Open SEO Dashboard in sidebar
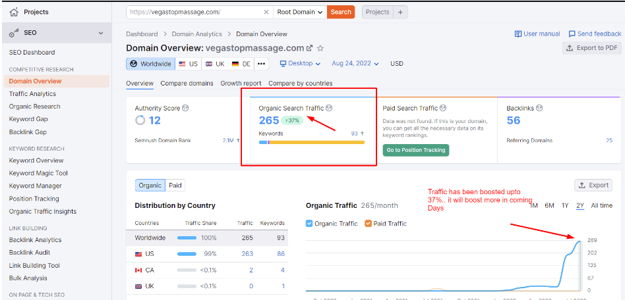Image resolution: width=625 pixels, height=300 pixels. [32, 53]
